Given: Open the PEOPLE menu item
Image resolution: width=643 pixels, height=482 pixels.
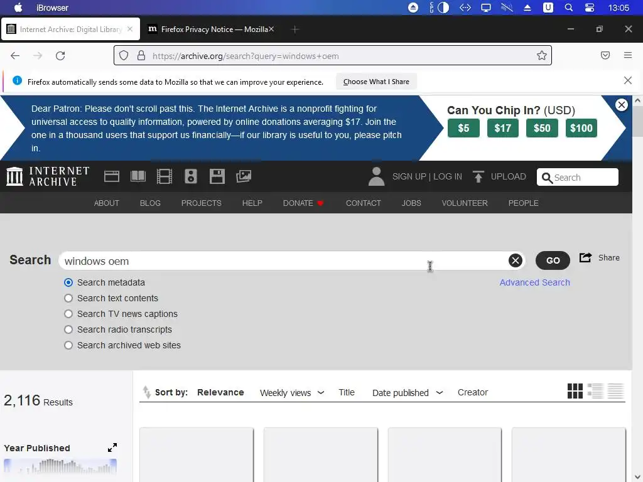Looking at the screenshot, I should [x=523, y=203].
